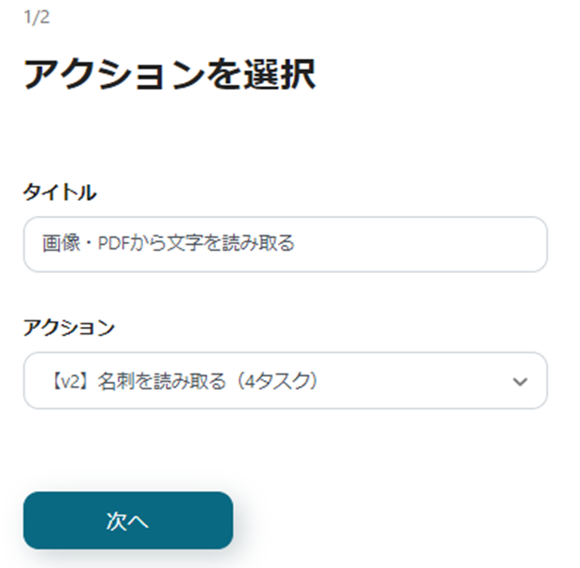Click the タイトル text input field
580x568 pixels.
pyautogui.click(x=284, y=245)
